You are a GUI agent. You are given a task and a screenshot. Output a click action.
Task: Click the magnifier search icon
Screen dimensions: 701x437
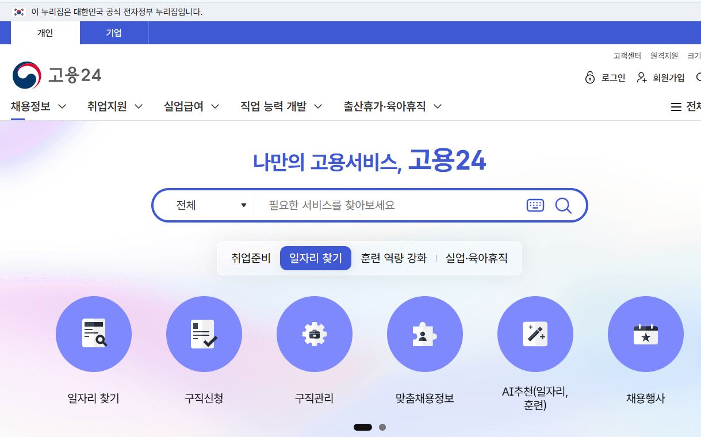tap(564, 205)
